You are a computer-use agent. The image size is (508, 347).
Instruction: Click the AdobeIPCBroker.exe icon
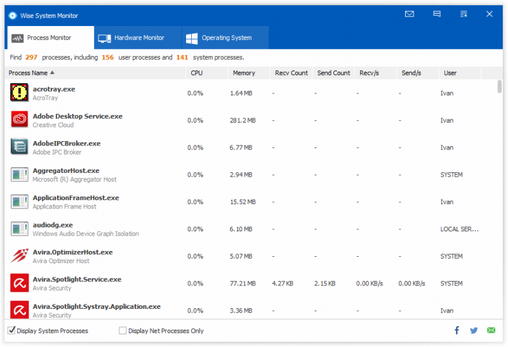[19, 147]
